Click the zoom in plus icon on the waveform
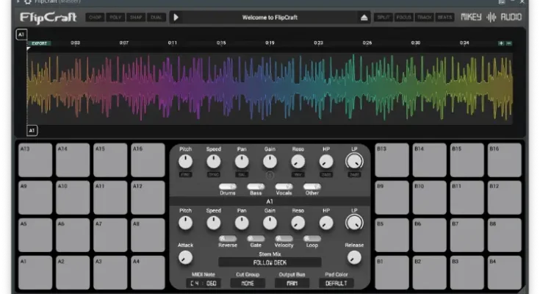The image size is (540, 294). [501, 43]
